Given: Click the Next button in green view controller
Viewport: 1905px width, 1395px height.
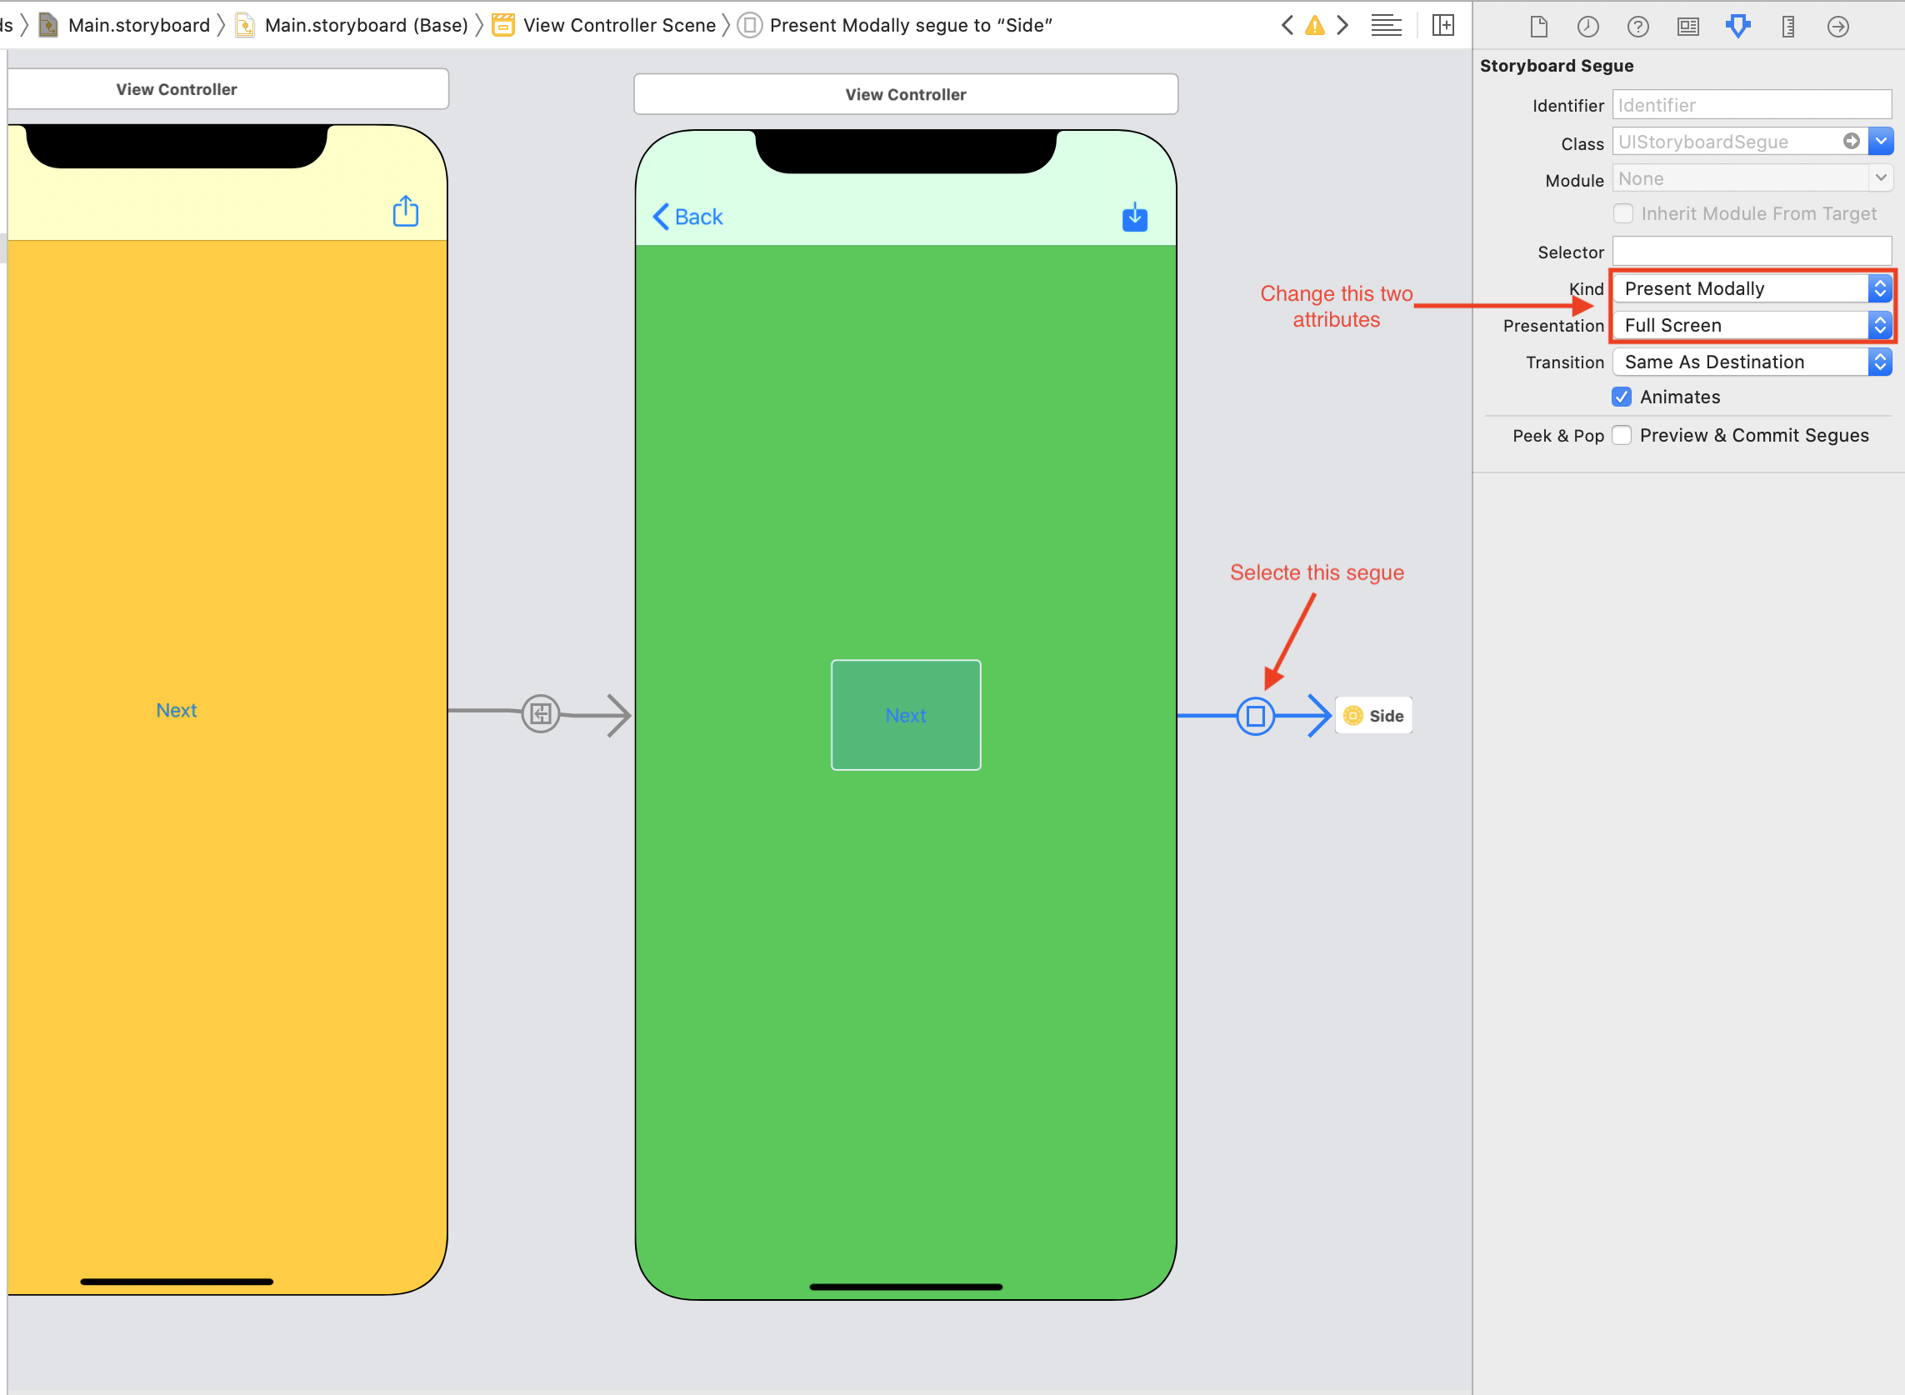Looking at the screenshot, I should click(x=905, y=714).
